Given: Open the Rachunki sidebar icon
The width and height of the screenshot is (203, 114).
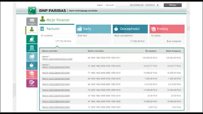Looking at the screenshot, I should click(32, 48).
